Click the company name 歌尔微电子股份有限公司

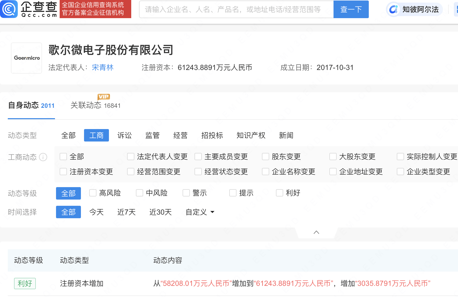coord(111,50)
